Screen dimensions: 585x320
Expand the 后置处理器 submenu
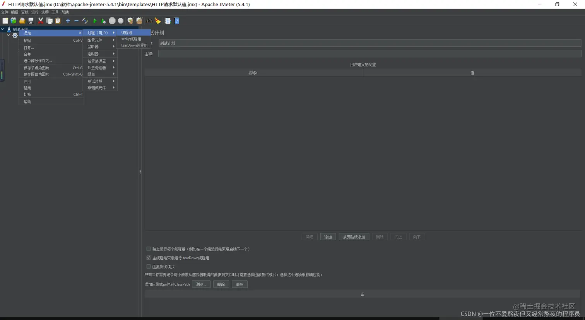tap(100, 68)
